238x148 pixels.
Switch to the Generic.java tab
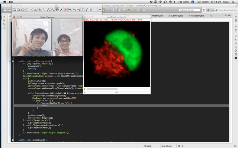[x=177, y=16]
